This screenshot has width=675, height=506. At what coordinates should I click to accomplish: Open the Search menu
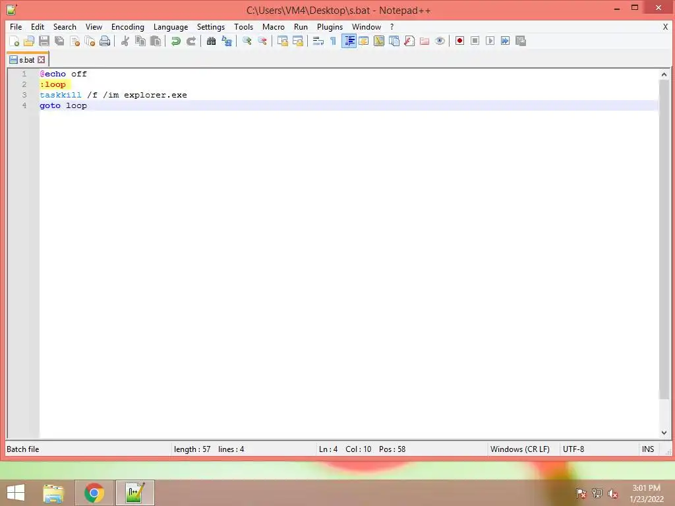[65, 26]
